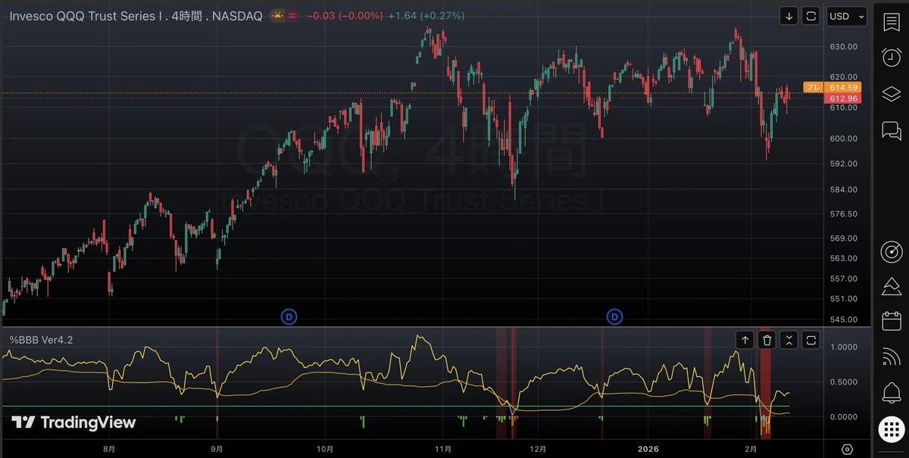Open the economic calendar icon

coord(891,321)
